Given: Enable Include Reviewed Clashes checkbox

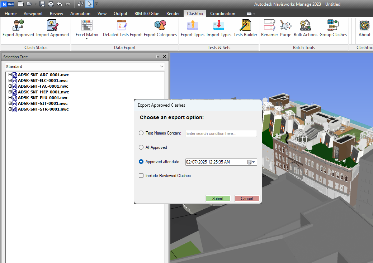Looking at the screenshot, I should 141,176.
